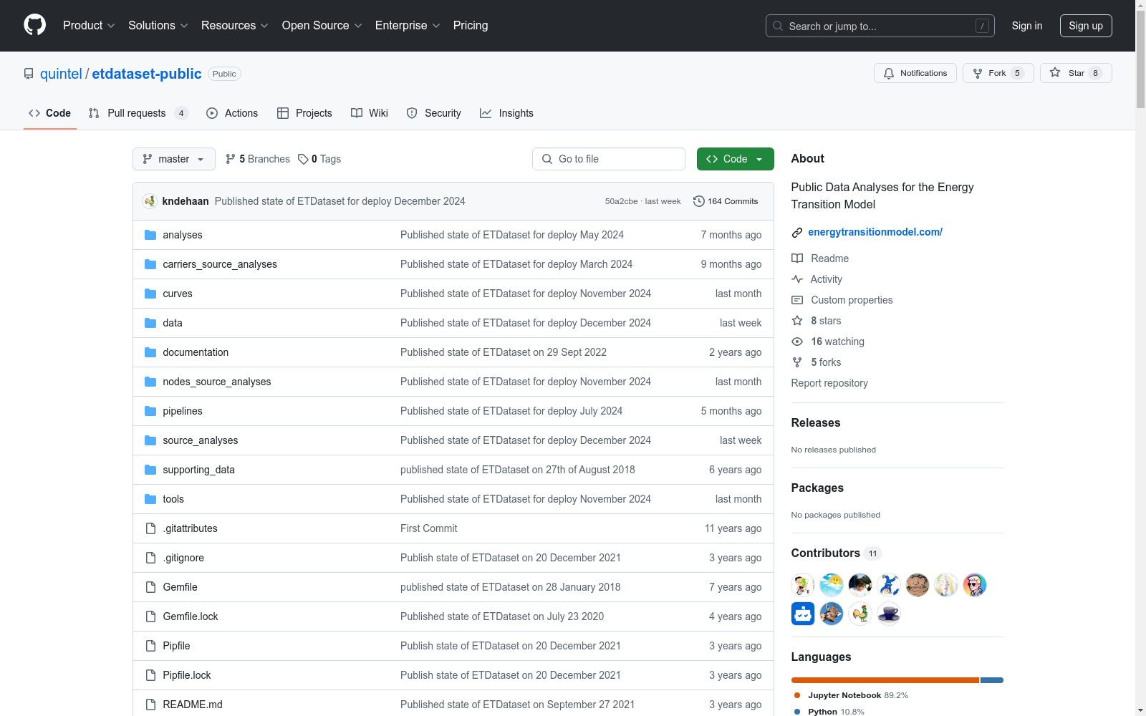Click the Activity pulse icon
This screenshot has height=716, width=1146.
pyautogui.click(x=797, y=279)
